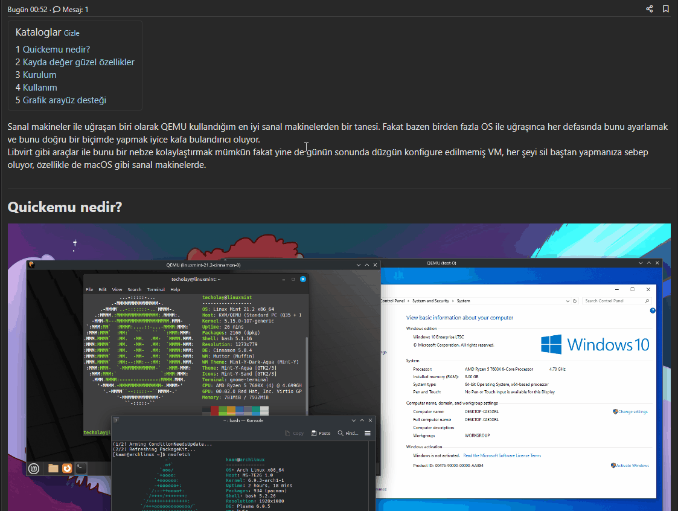
Task: Expand the Control Panel address dropdown arrow
Action: (x=568, y=301)
